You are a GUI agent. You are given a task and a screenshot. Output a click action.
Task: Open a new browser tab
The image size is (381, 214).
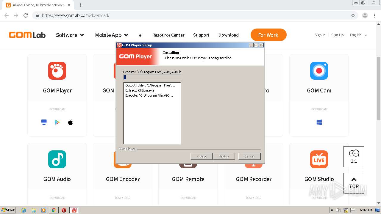pos(80,5)
